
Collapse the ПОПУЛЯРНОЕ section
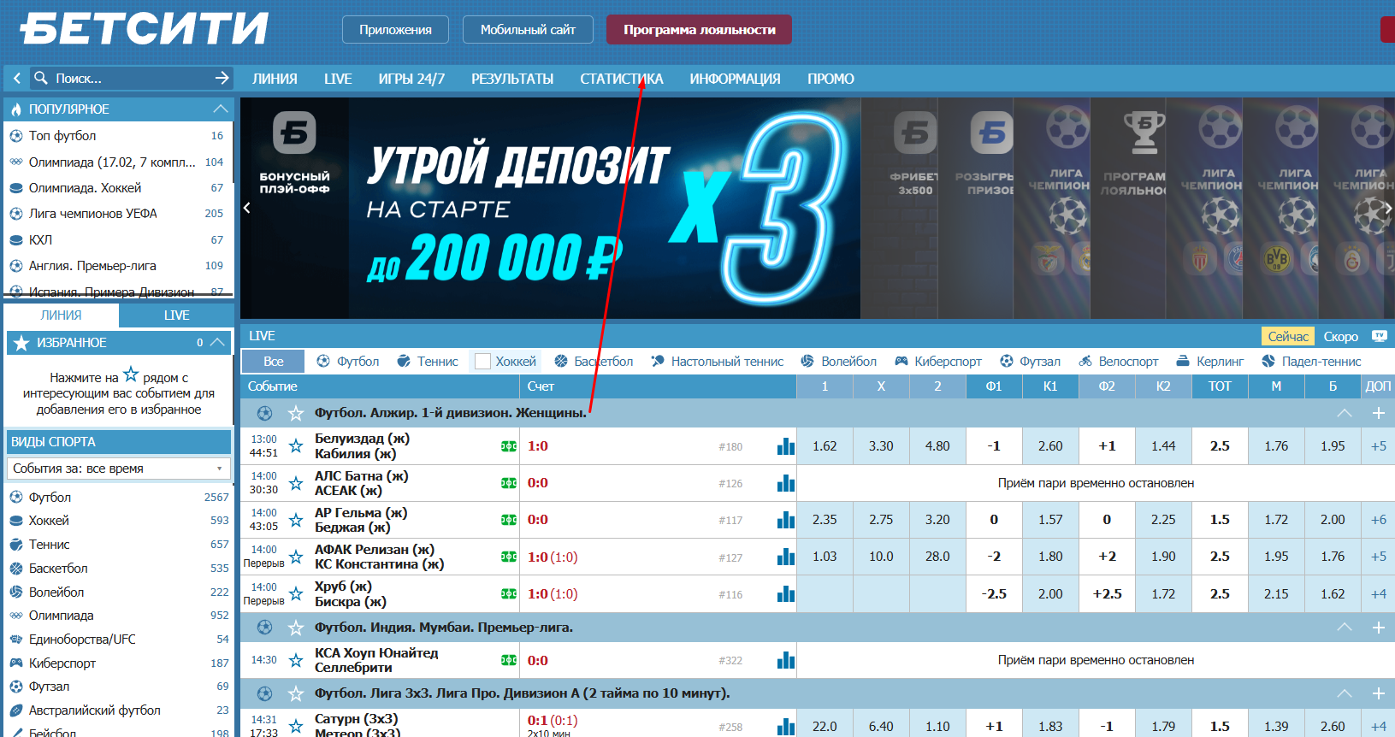click(x=220, y=109)
